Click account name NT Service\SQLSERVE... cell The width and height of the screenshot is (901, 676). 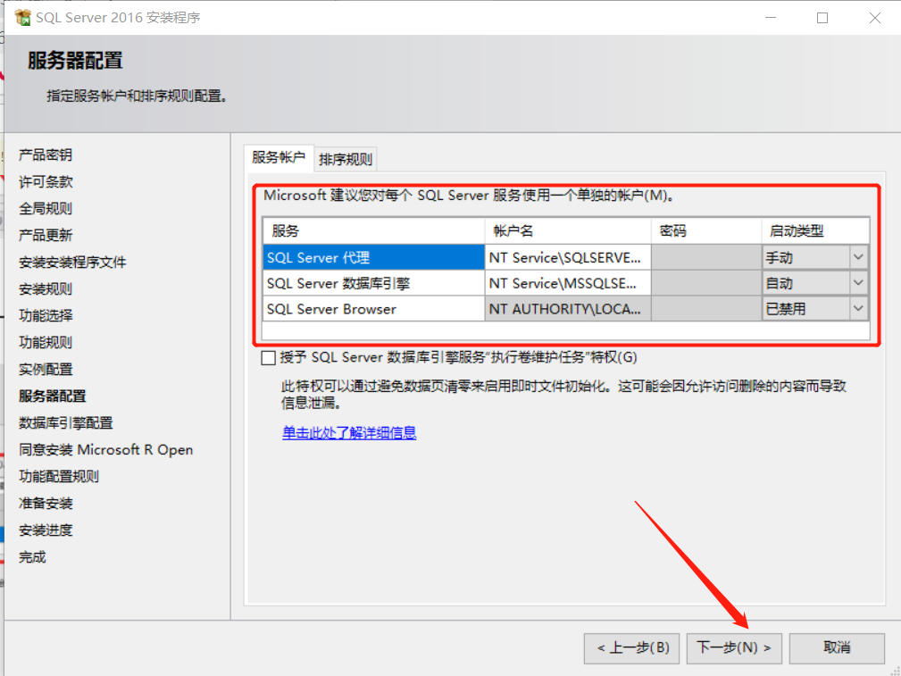568,257
